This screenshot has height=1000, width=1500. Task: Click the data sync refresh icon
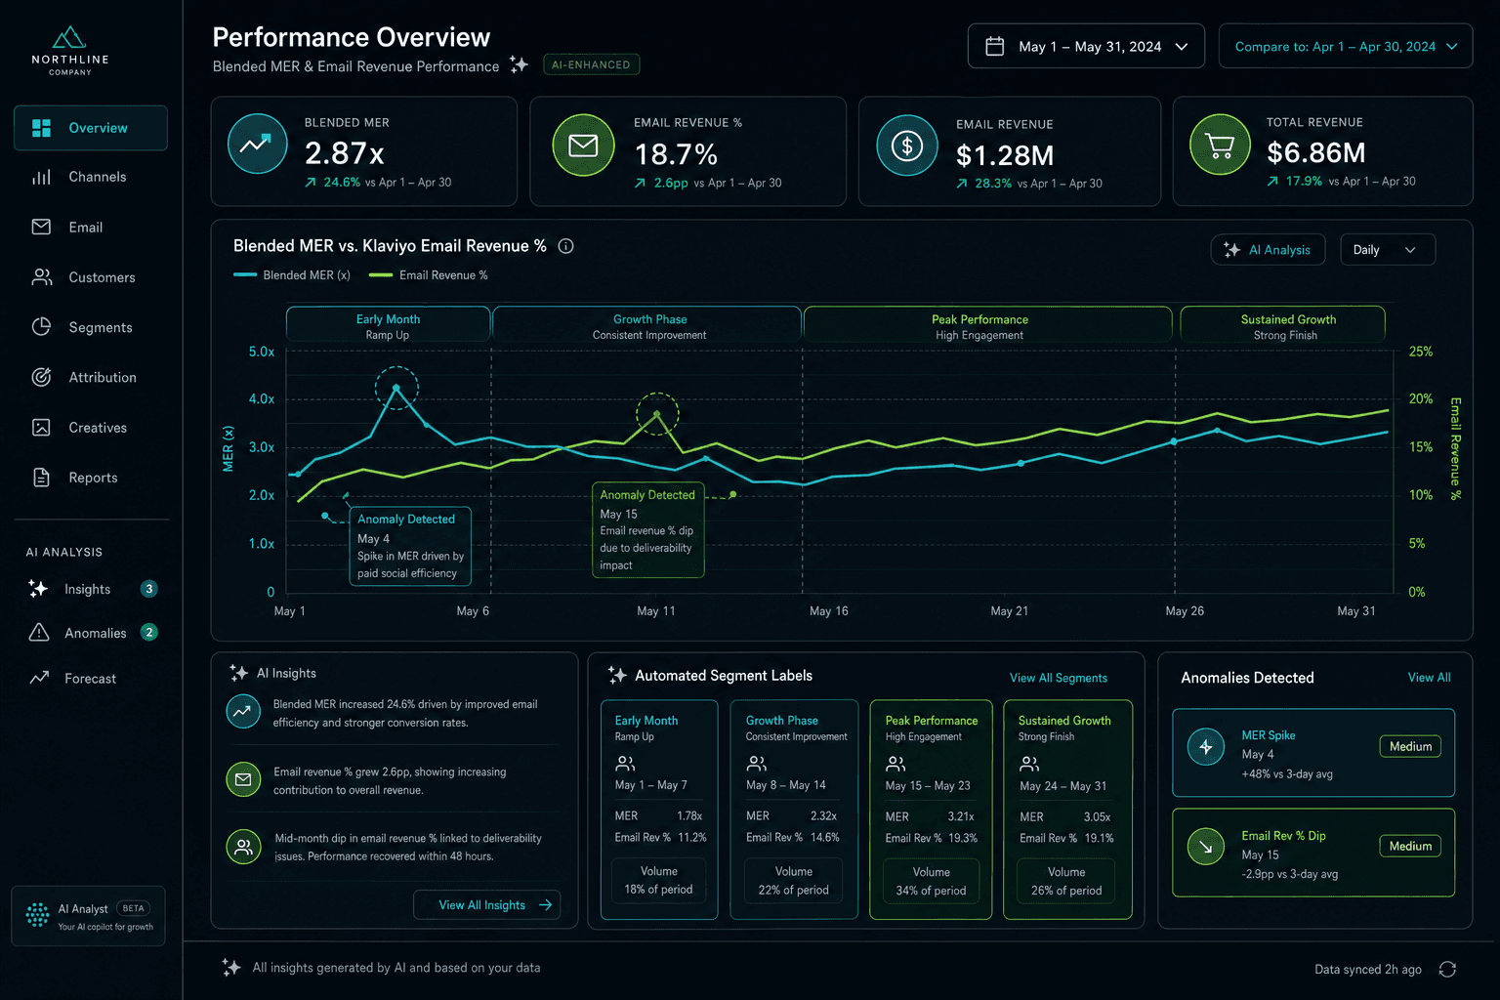(x=1447, y=969)
